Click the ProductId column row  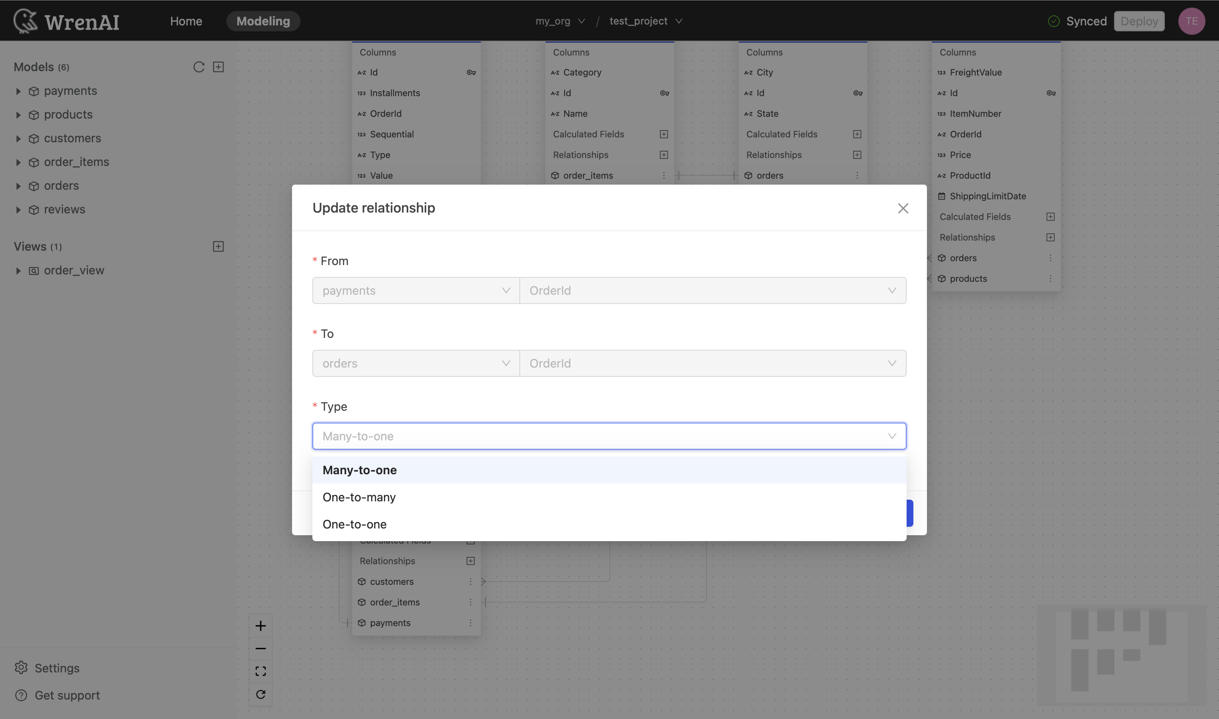[x=996, y=175]
